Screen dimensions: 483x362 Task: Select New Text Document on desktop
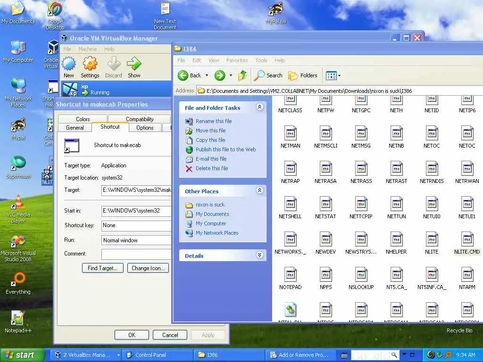(166, 16)
